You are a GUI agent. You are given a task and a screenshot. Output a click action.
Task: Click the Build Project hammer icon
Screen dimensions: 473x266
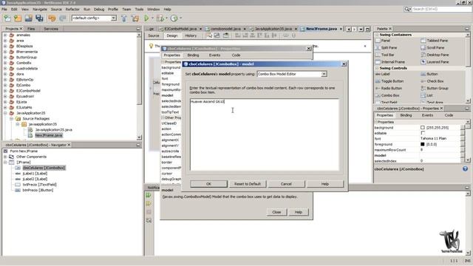click(x=124, y=18)
